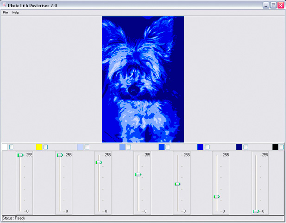Check the box next to navy swatch
286x223 pixels.
click(x=246, y=147)
